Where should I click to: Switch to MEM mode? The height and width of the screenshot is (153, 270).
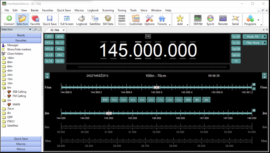(60, 36)
